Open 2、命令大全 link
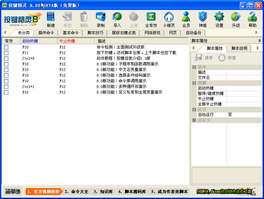264x199 pixels. coord(76,192)
